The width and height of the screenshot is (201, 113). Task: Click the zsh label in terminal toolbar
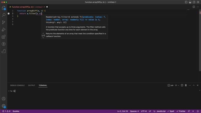[x=172, y=85]
